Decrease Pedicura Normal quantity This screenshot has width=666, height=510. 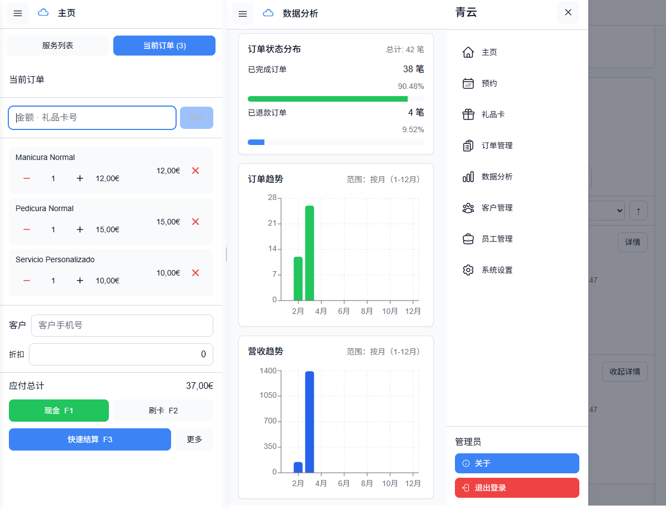click(26, 229)
